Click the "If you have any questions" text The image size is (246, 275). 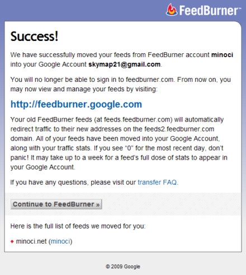tap(94, 183)
